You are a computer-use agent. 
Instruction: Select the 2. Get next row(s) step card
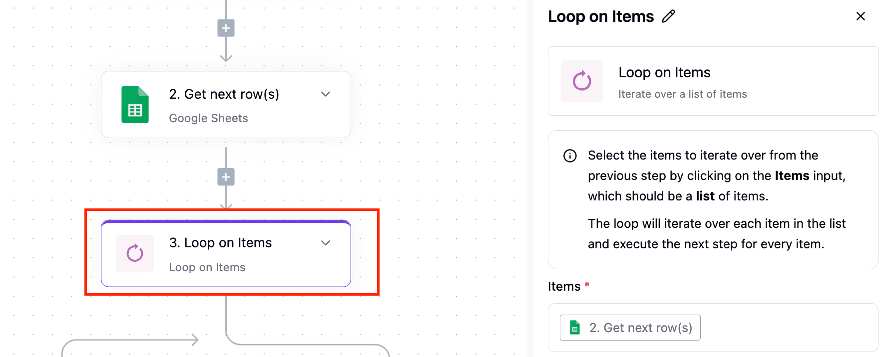(226, 105)
